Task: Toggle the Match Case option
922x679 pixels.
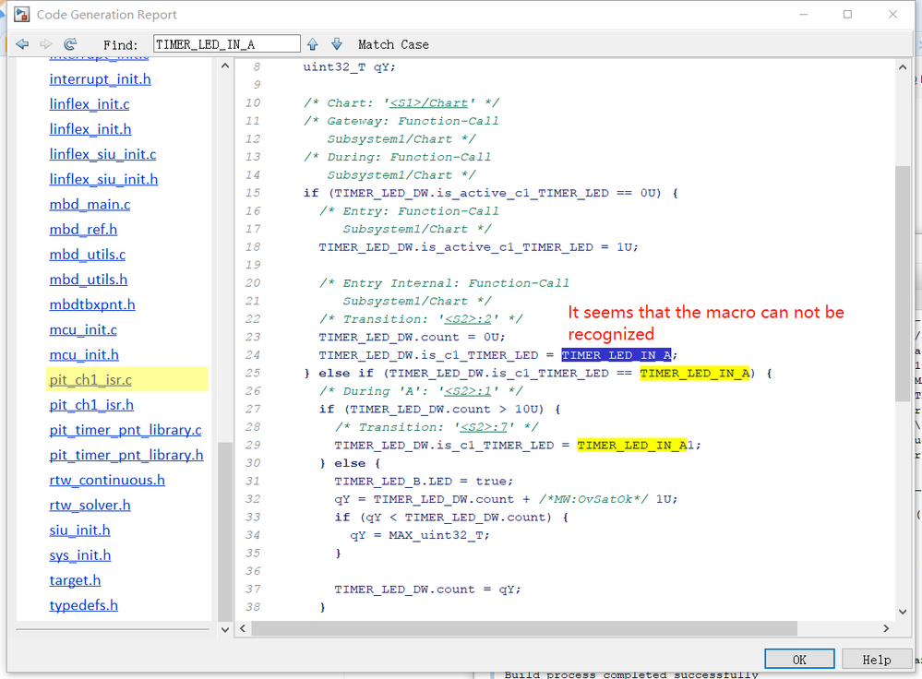Action: point(393,44)
